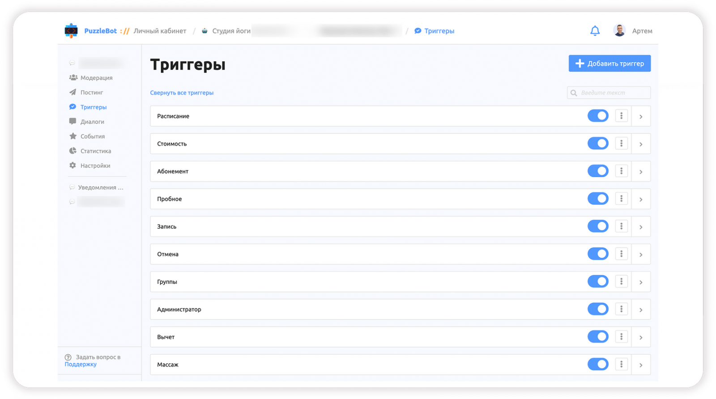
Task: Open three-dot menu for Стоимость trigger
Action: (x=621, y=144)
